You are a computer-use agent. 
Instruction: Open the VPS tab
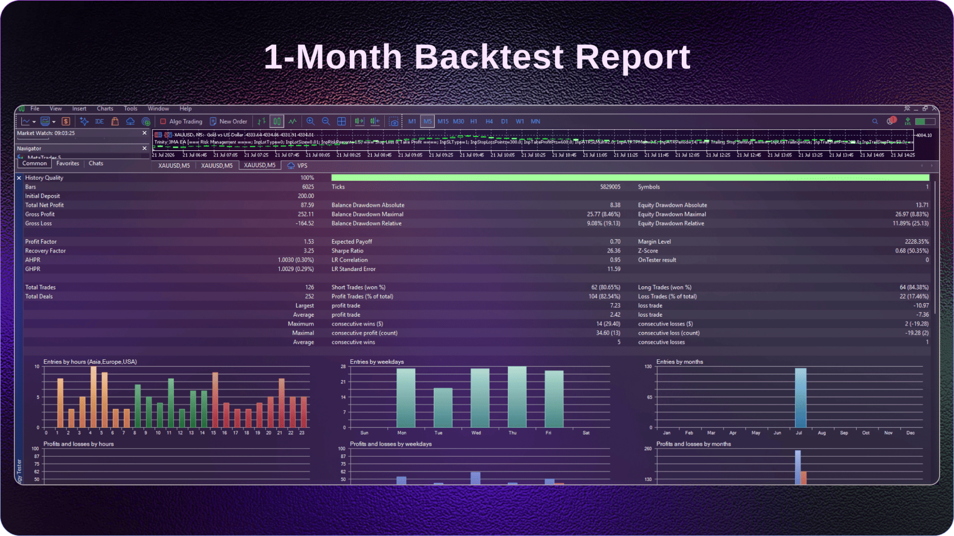pos(298,166)
